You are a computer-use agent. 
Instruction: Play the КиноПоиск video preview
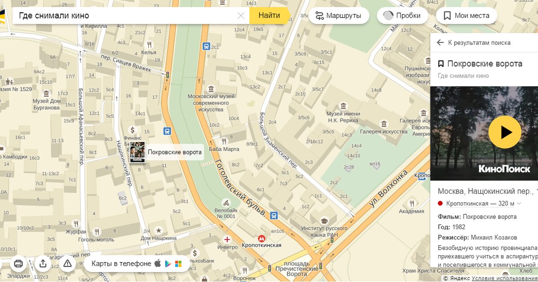coord(504,132)
